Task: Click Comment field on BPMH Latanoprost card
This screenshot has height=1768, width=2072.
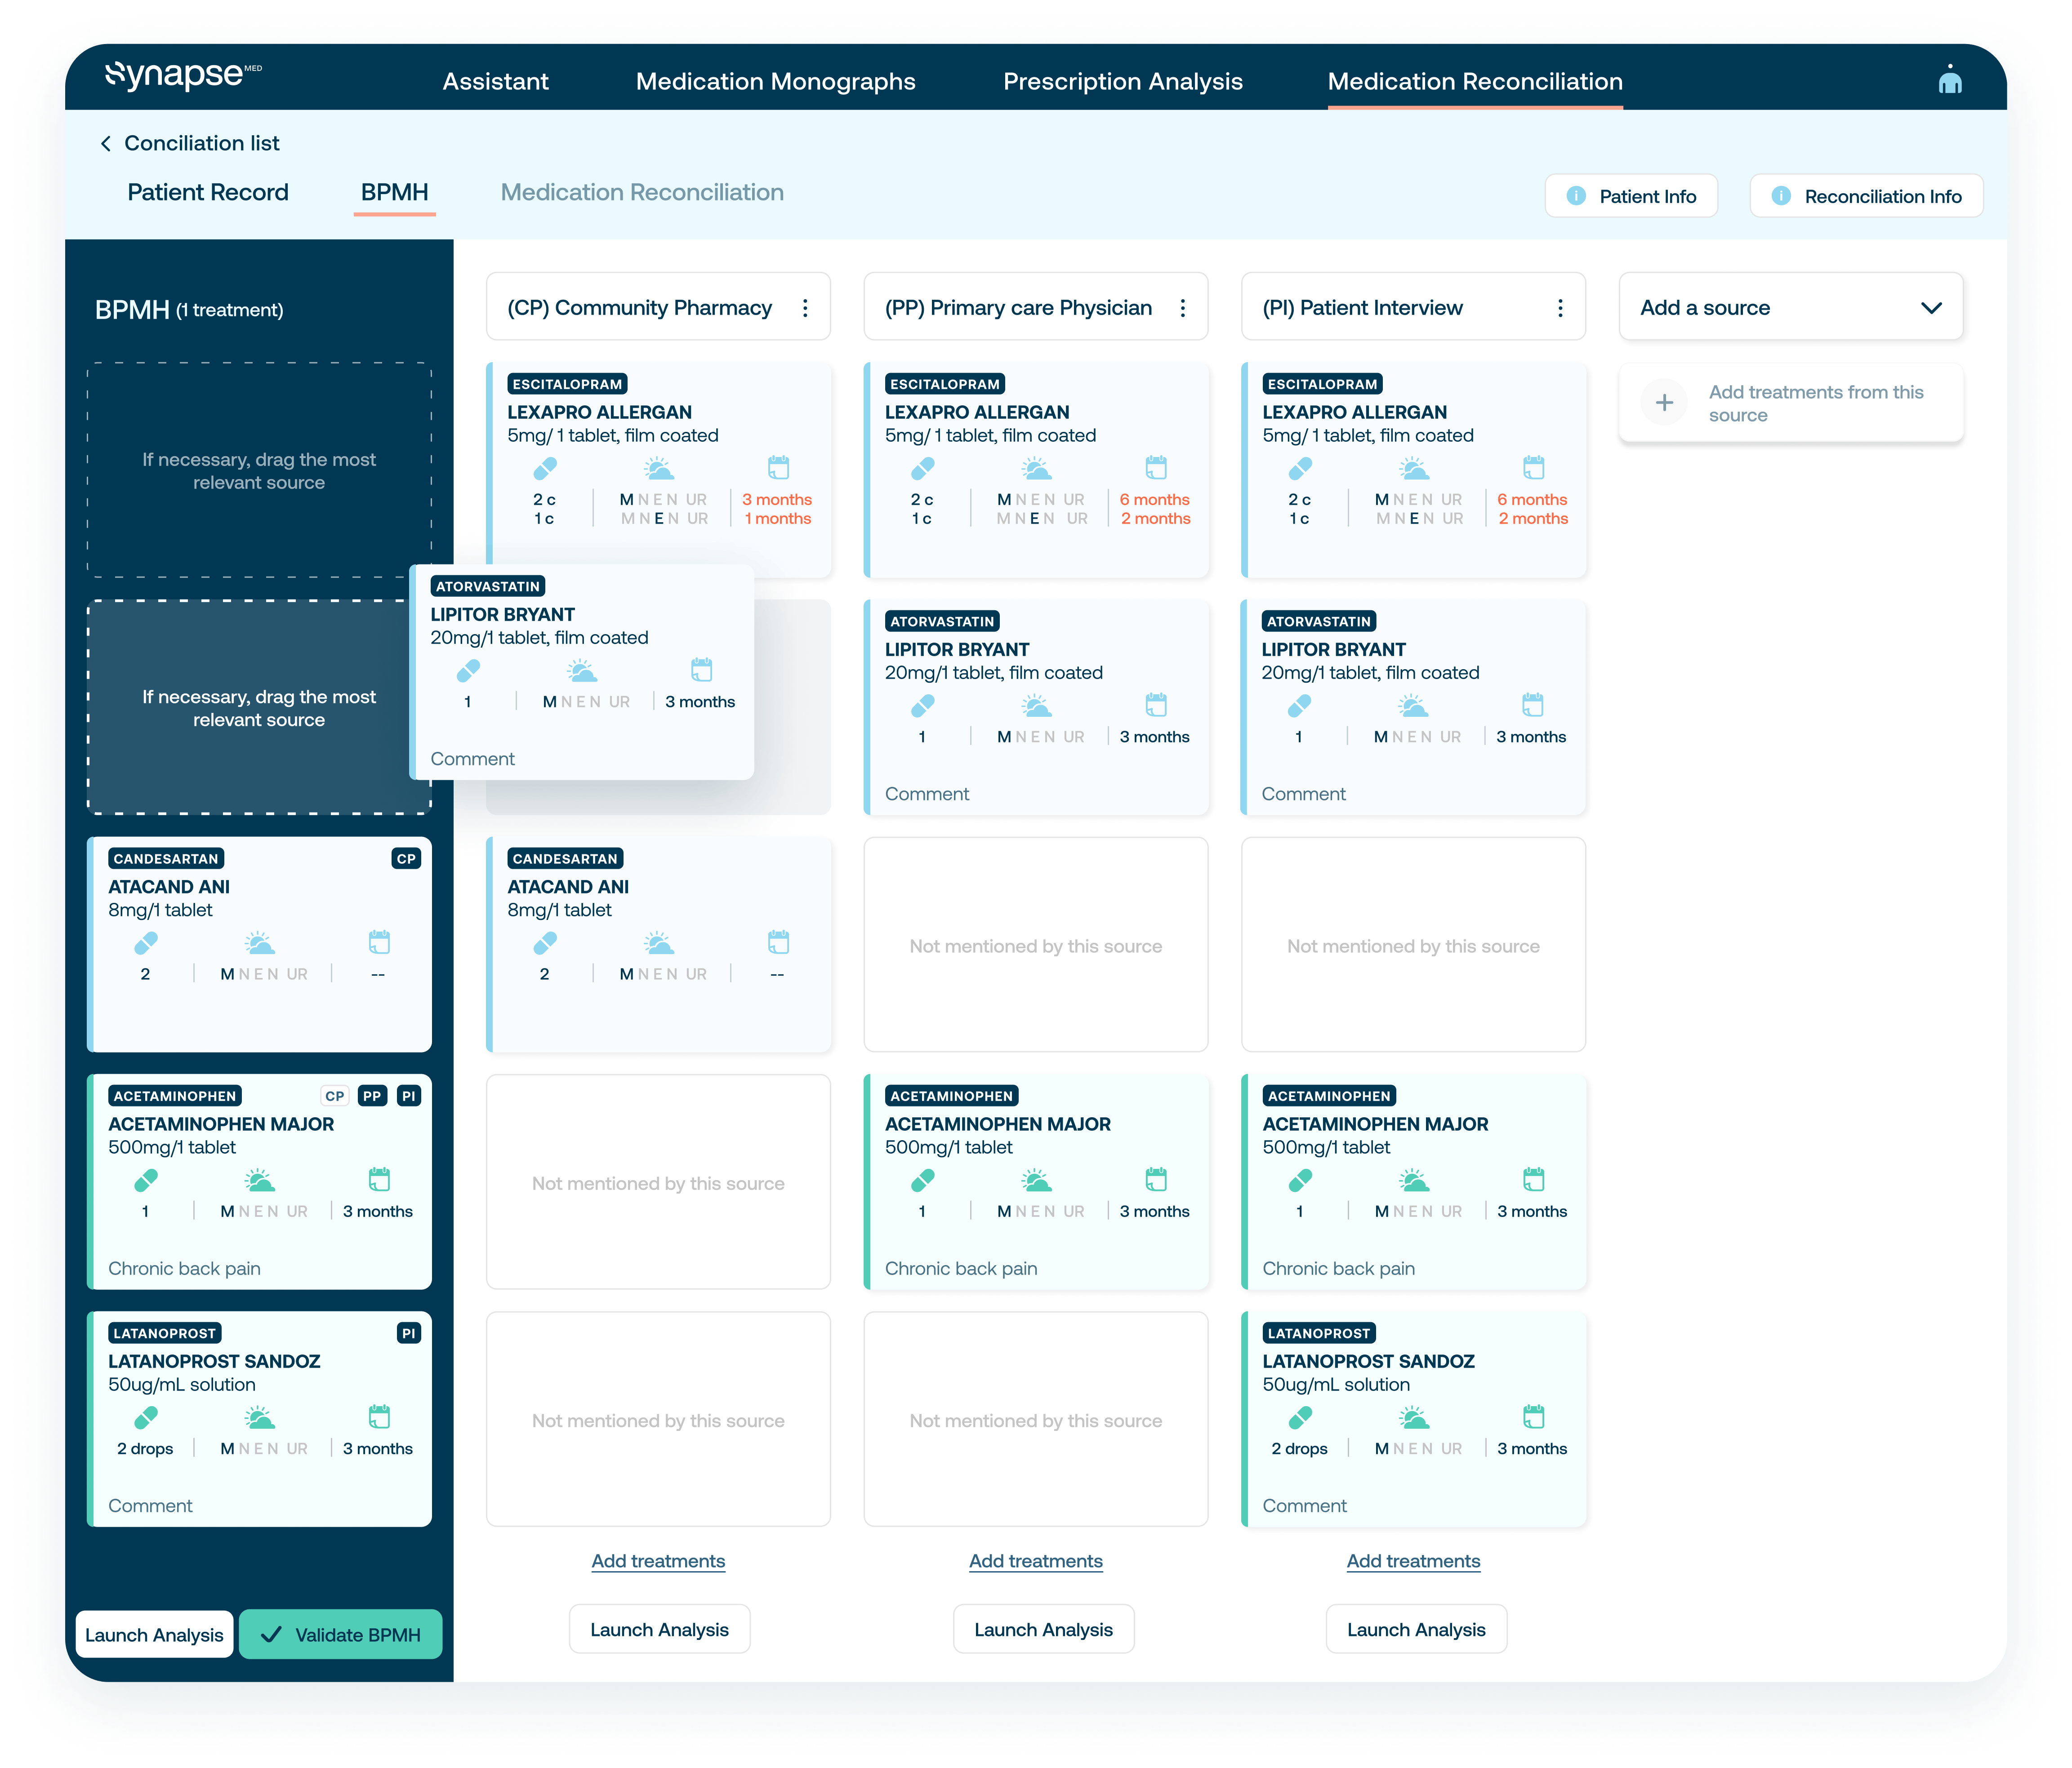Action: (150, 1506)
